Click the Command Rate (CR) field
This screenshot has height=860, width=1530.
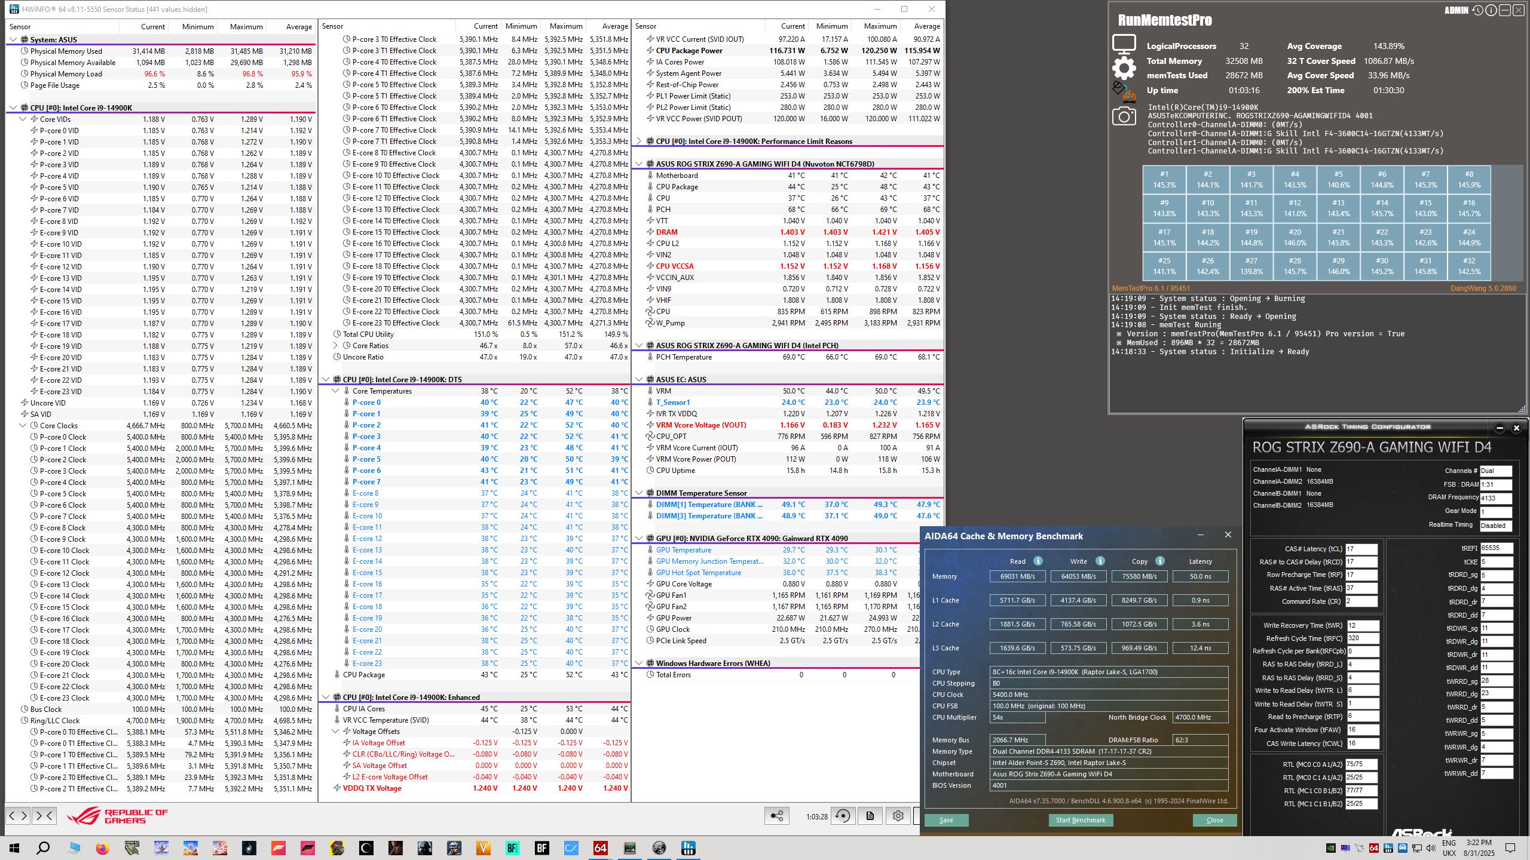click(x=1361, y=601)
